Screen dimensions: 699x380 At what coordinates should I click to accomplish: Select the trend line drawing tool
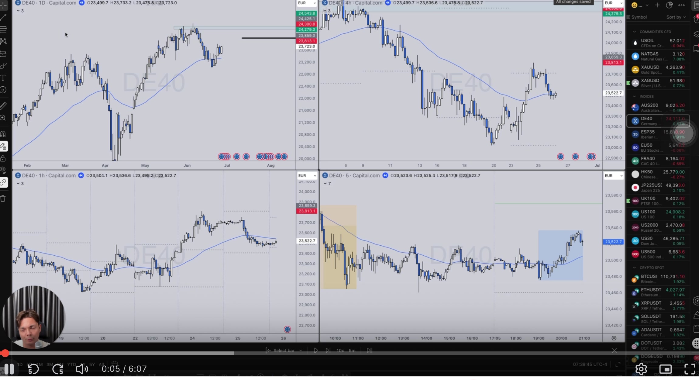pyautogui.click(x=3, y=17)
